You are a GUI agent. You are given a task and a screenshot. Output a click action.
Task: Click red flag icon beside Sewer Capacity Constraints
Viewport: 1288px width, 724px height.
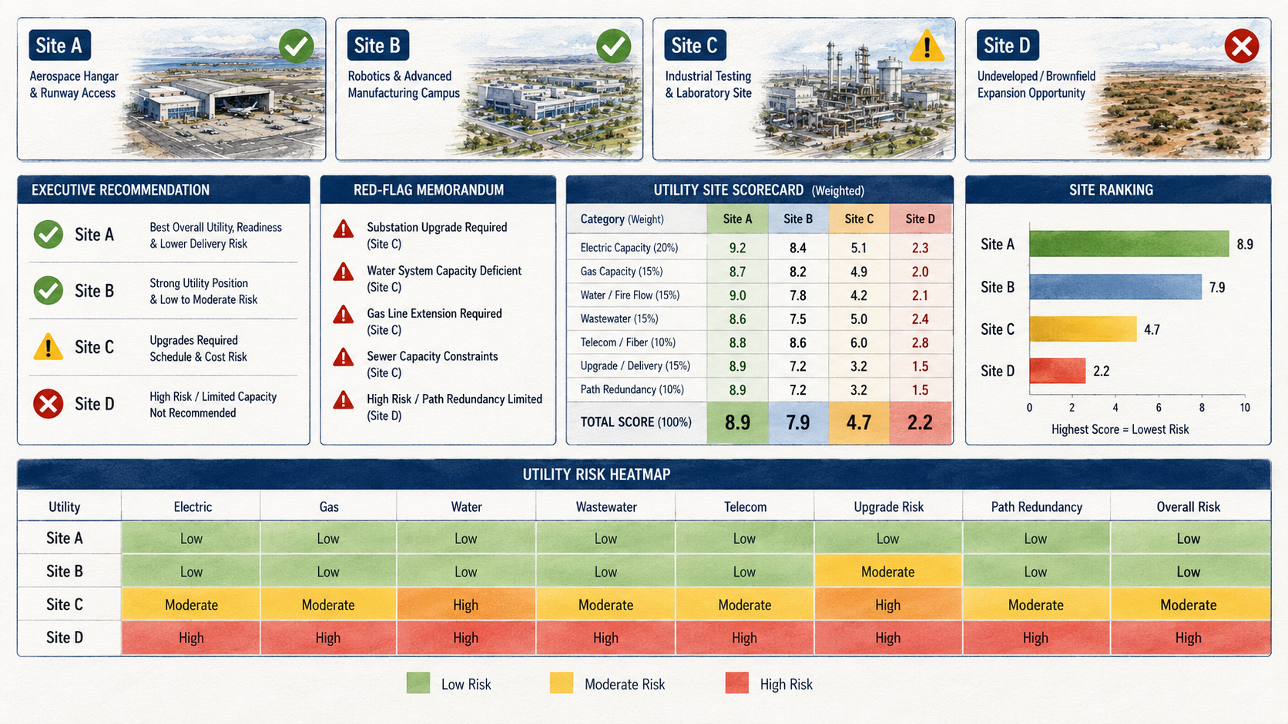[x=344, y=358]
